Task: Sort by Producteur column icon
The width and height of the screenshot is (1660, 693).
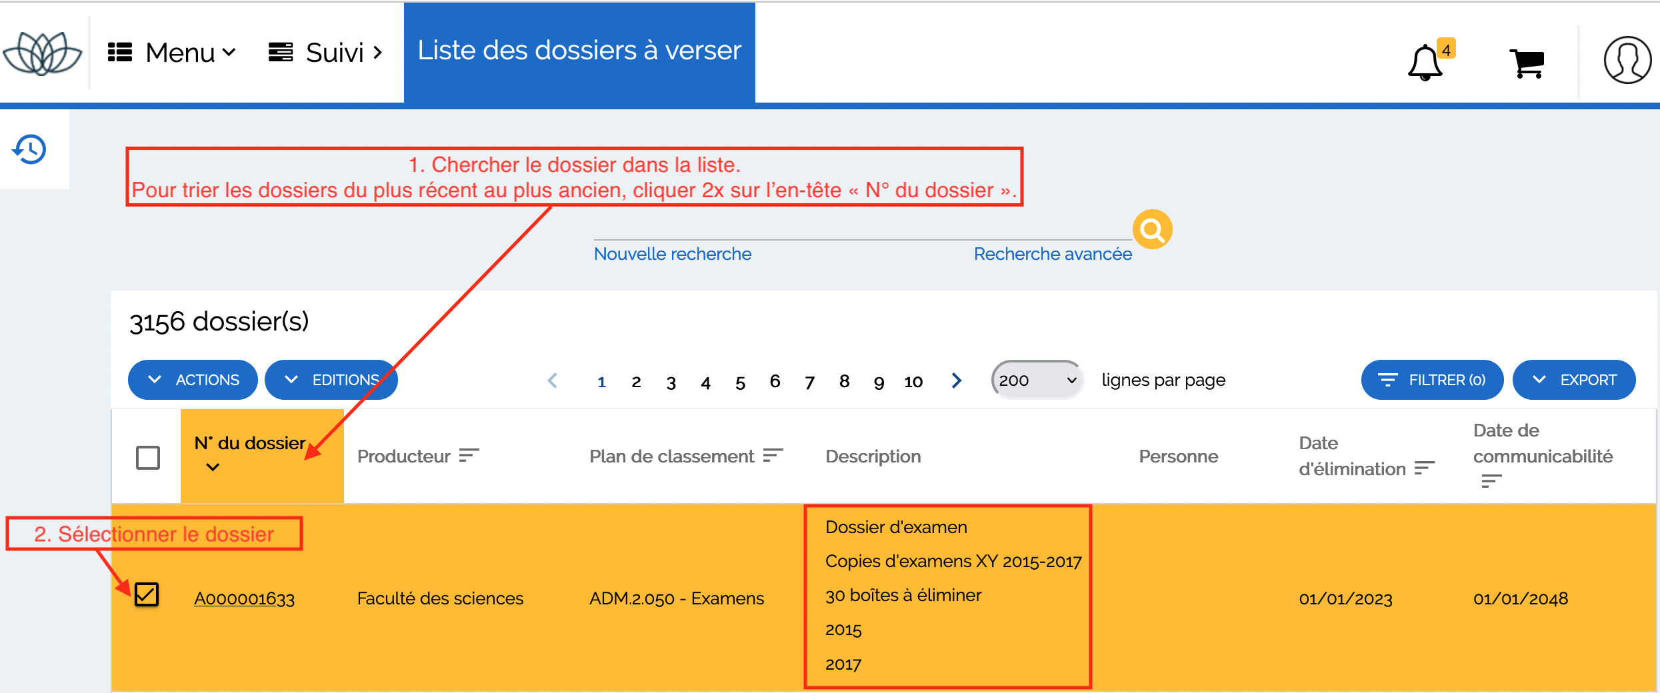Action: point(469,456)
